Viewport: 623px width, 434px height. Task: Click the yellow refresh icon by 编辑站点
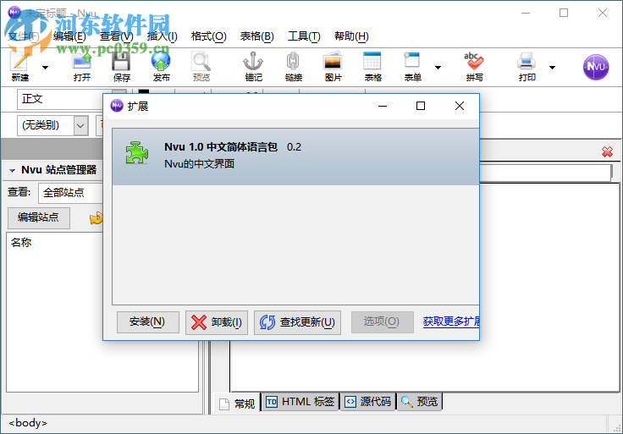(96, 218)
